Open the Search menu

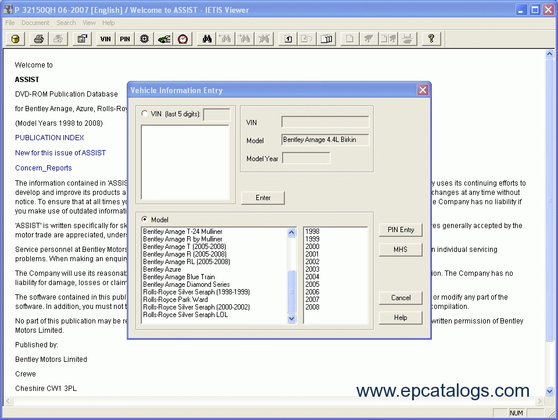pos(66,23)
